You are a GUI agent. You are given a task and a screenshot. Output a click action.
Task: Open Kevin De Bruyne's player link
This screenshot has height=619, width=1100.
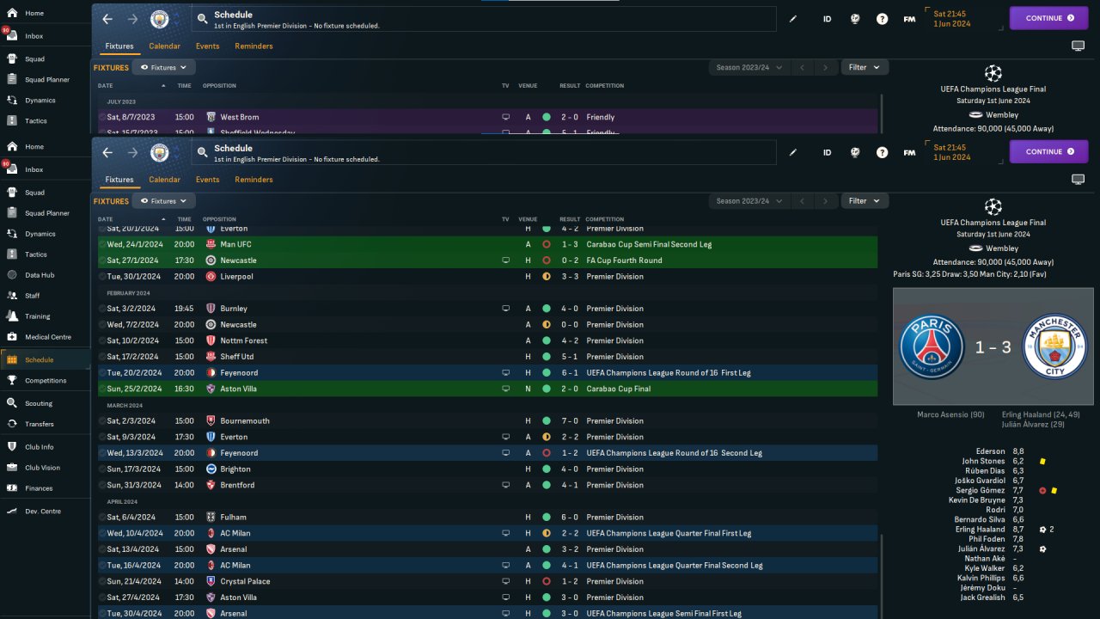tap(976, 500)
